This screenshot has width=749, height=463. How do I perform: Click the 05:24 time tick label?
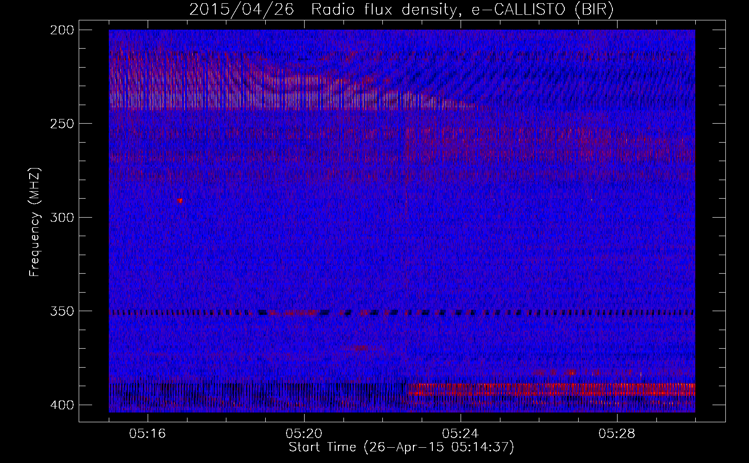tap(461, 434)
